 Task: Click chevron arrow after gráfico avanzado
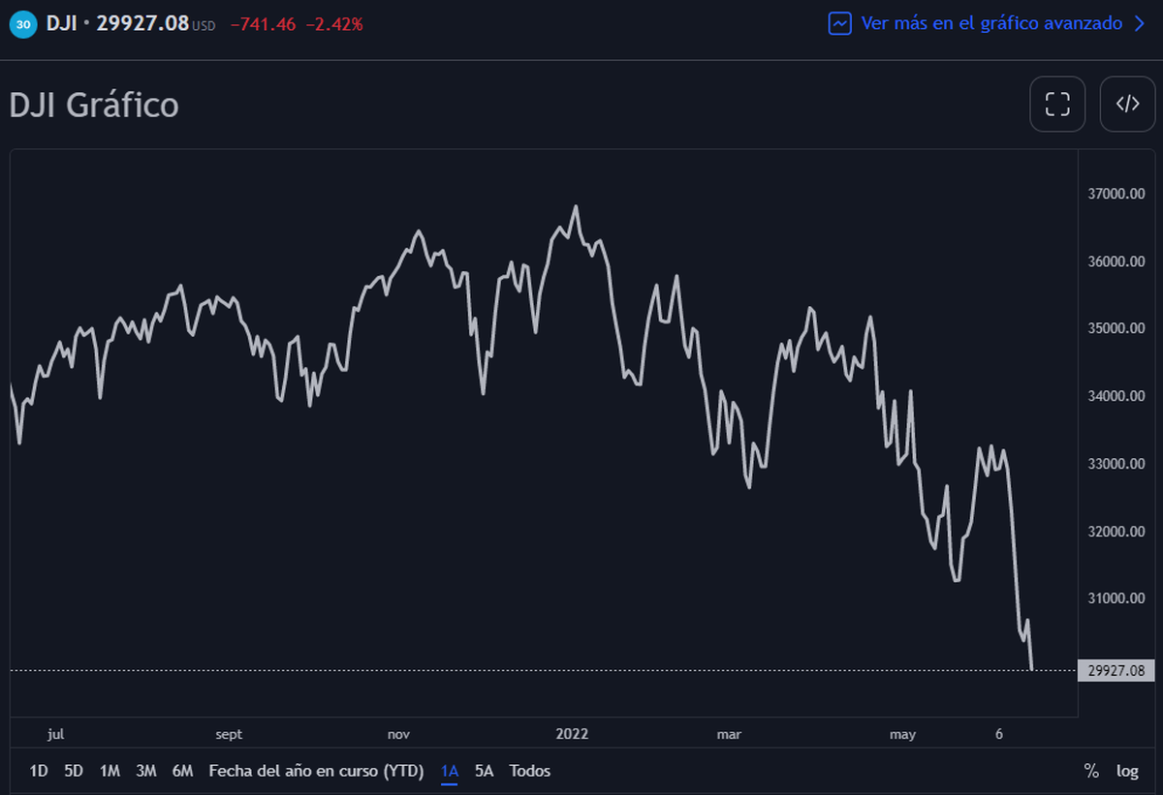tap(1140, 23)
